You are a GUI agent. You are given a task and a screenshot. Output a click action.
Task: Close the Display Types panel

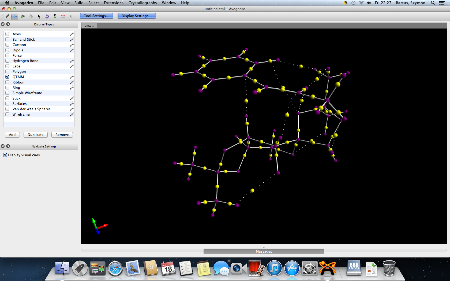tap(3, 24)
